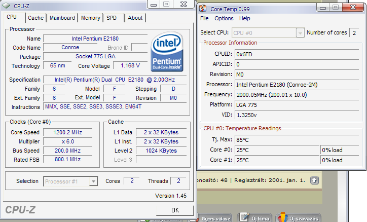Image resolution: width=367 pixels, height=222 pixels.
Task: Click the CPUID value 0x6FD
Action: [x=297, y=54]
